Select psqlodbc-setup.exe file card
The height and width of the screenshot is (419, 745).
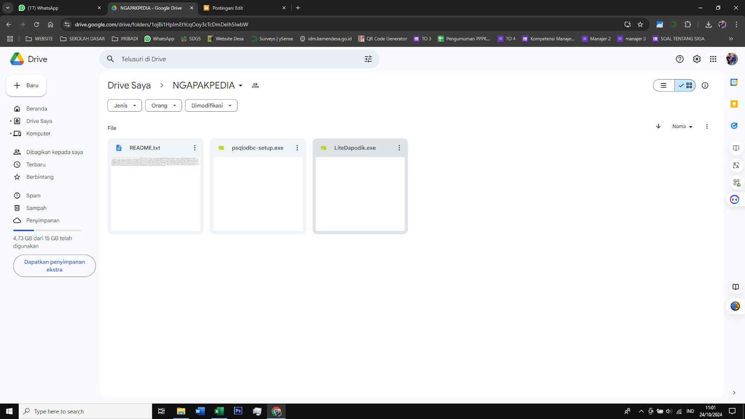(x=258, y=186)
